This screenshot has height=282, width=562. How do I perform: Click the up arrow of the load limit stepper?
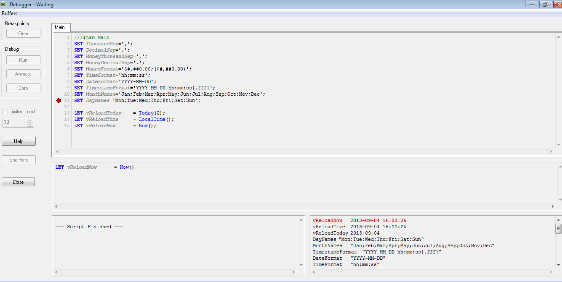[x=30, y=120]
